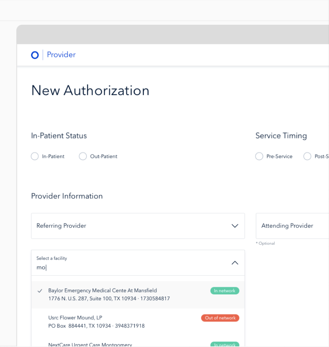
Task: Select NextCare Urgent Care Montgomery
Action: pyautogui.click(x=90, y=344)
